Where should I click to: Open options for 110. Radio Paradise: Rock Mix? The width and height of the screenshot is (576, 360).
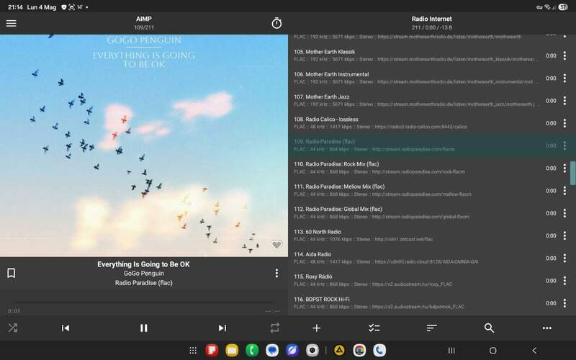[x=564, y=168]
